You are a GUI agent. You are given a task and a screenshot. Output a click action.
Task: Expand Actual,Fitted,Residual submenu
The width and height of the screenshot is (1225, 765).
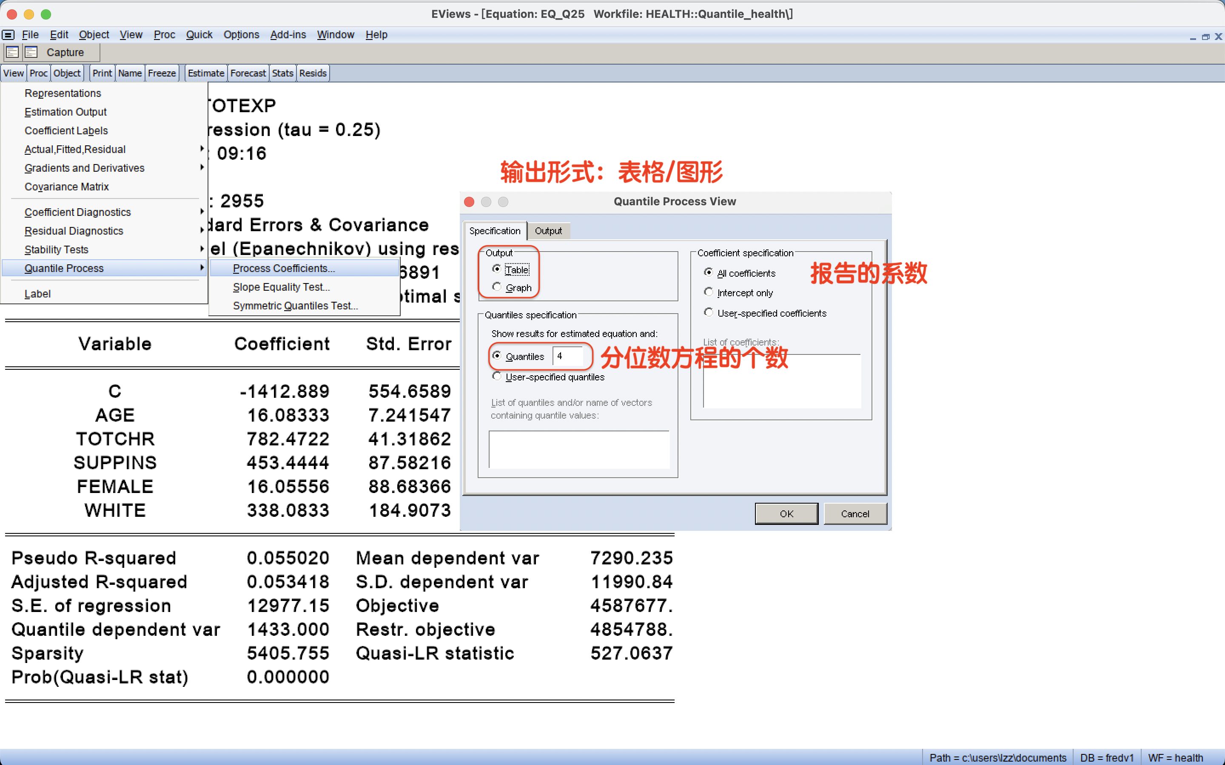75,149
